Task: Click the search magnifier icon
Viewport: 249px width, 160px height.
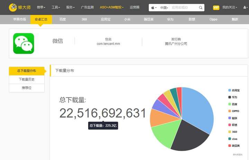Action: 201,8
